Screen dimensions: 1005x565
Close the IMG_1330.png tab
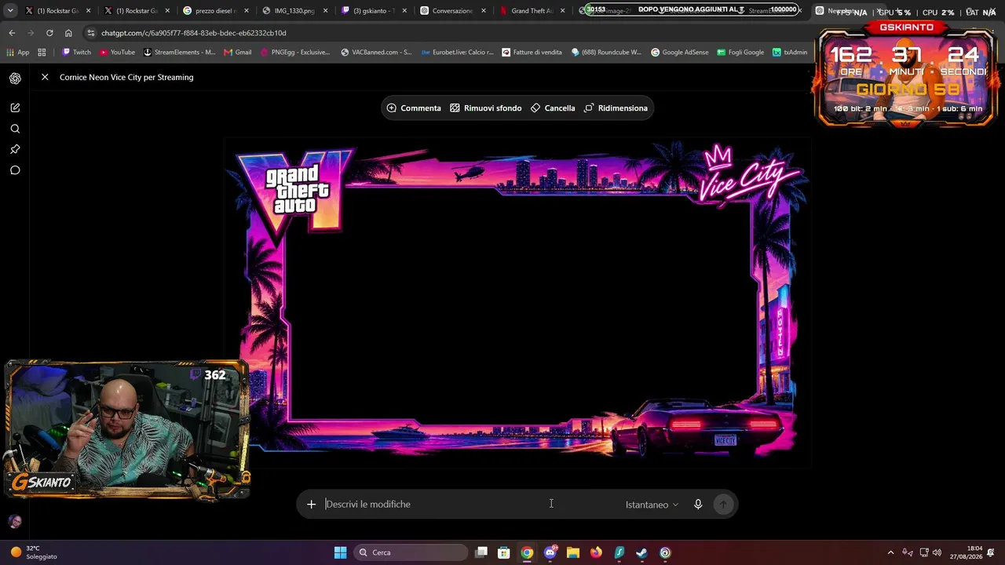tap(325, 11)
